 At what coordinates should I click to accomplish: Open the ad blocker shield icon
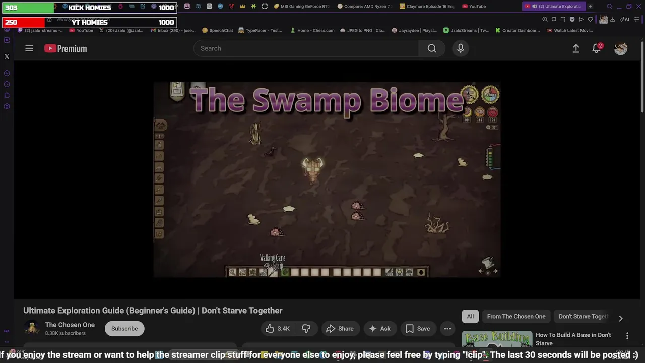tap(572, 20)
